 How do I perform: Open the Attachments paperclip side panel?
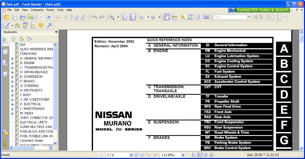coord(5,144)
